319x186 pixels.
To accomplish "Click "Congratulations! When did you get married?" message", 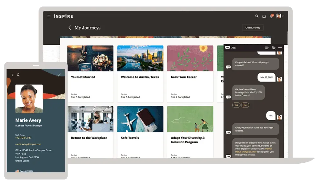I will (255, 64).
